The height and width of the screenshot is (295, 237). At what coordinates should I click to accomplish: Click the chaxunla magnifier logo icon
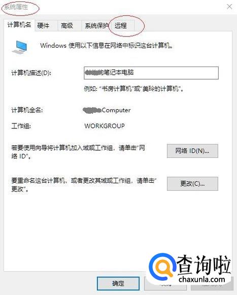point(162,268)
